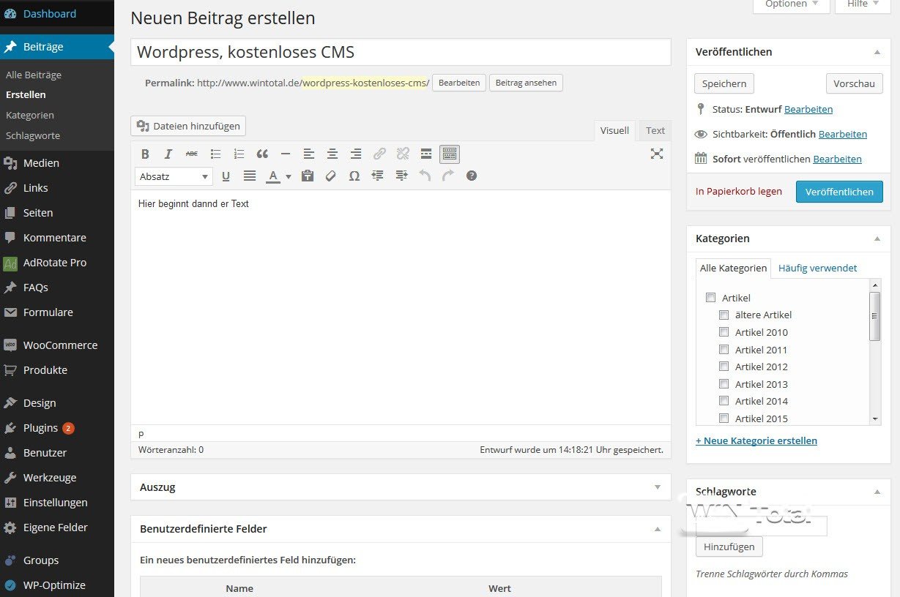Check the Artikel 2013 category
This screenshot has height=597, width=900.
click(x=724, y=384)
